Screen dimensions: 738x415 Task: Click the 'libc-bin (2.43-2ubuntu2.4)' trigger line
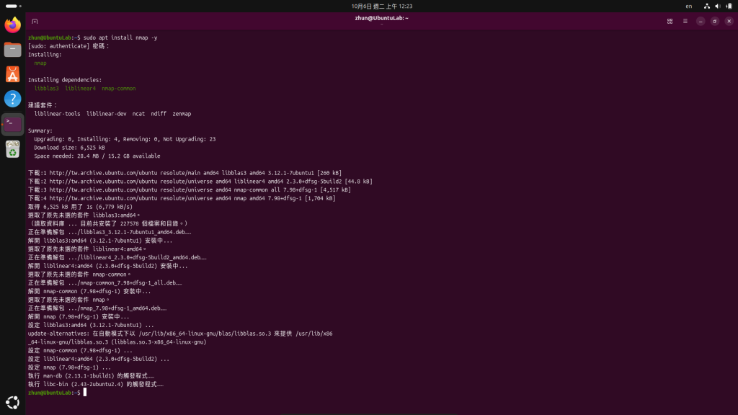click(x=96, y=385)
